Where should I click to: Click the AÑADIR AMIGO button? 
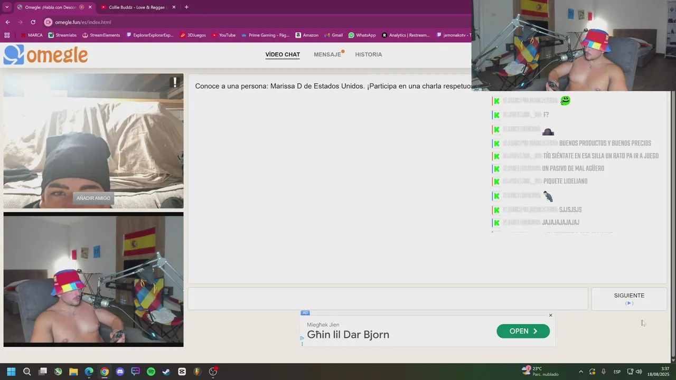pos(93,198)
